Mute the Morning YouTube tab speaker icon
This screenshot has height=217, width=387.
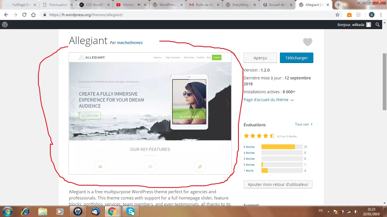tap(139, 5)
